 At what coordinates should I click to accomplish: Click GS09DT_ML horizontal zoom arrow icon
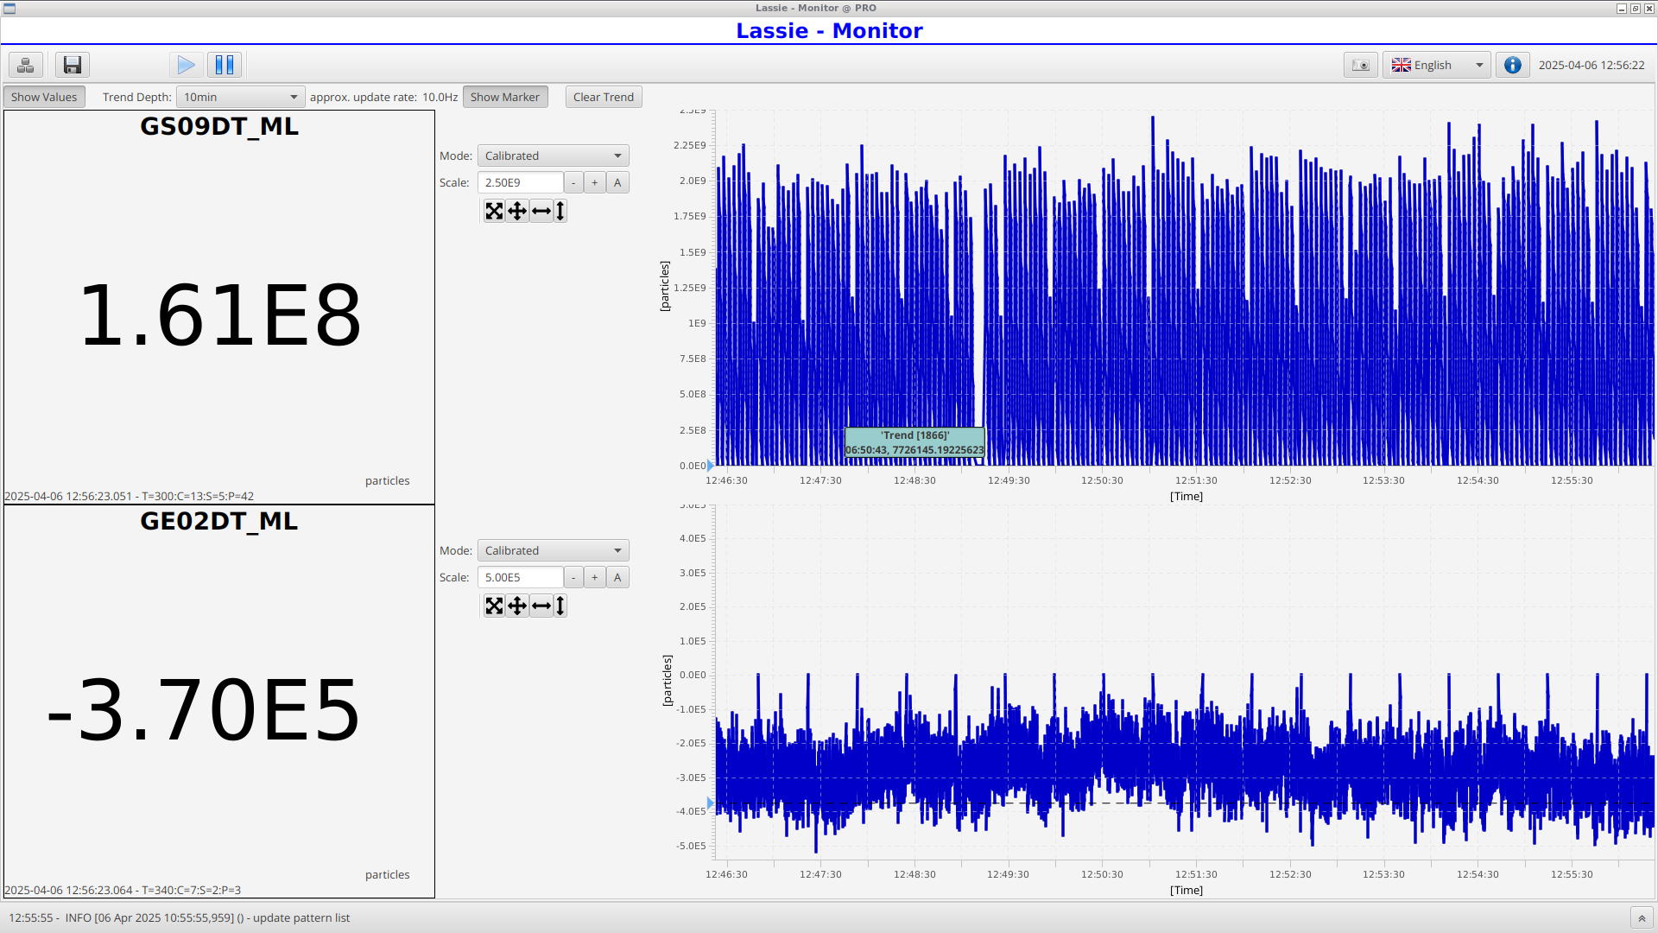[x=541, y=211]
